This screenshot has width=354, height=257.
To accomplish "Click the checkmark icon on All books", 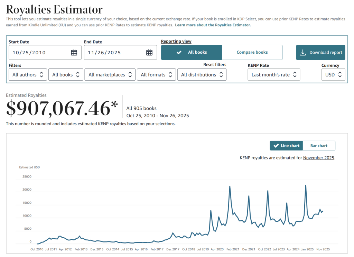I will point(179,53).
